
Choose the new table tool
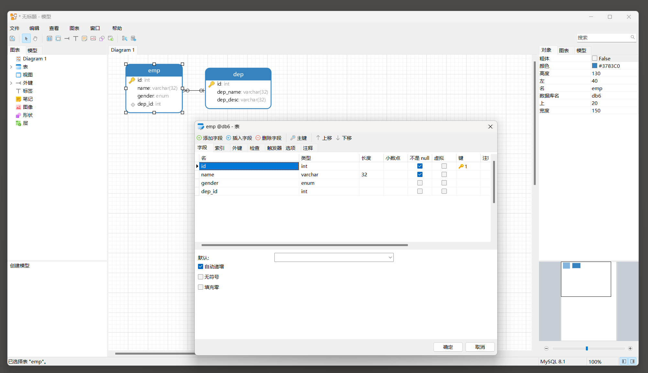coord(49,38)
